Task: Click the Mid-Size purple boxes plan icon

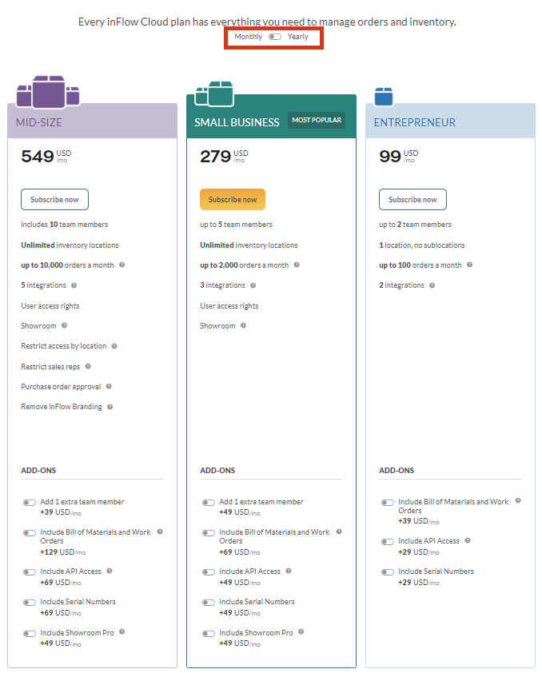Action: click(x=48, y=91)
